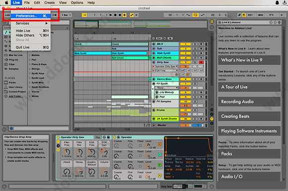Open Creating Beats lesson
The image size is (288, 191).
(249, 116)
